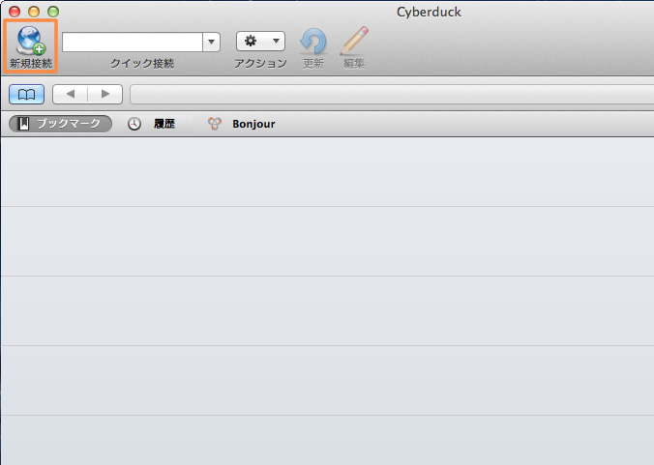Open the gear action (アクション) menu
Viewport: 654px width, 465px height.
260,42
